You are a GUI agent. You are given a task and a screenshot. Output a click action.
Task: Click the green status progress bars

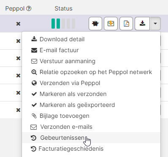pos(56,24)
